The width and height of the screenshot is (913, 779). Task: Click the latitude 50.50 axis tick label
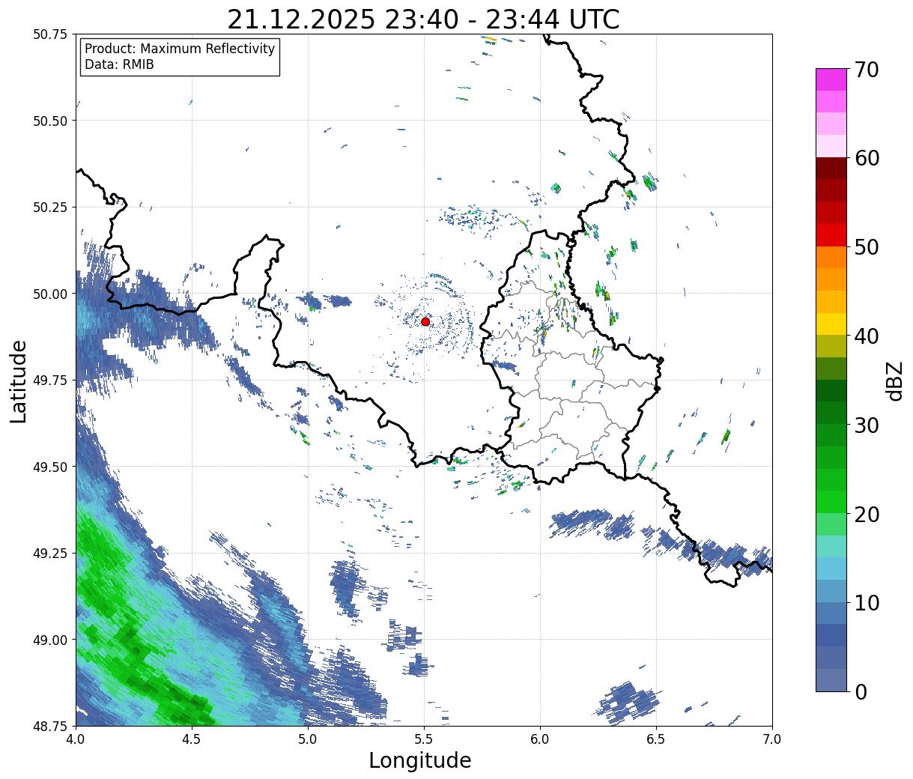coord(50,121)
